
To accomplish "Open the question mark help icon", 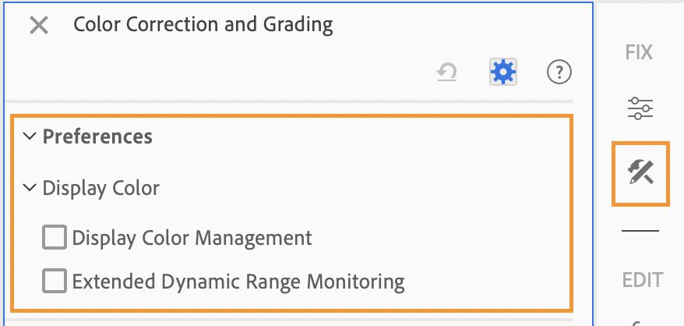I will [x=559, y=72].
